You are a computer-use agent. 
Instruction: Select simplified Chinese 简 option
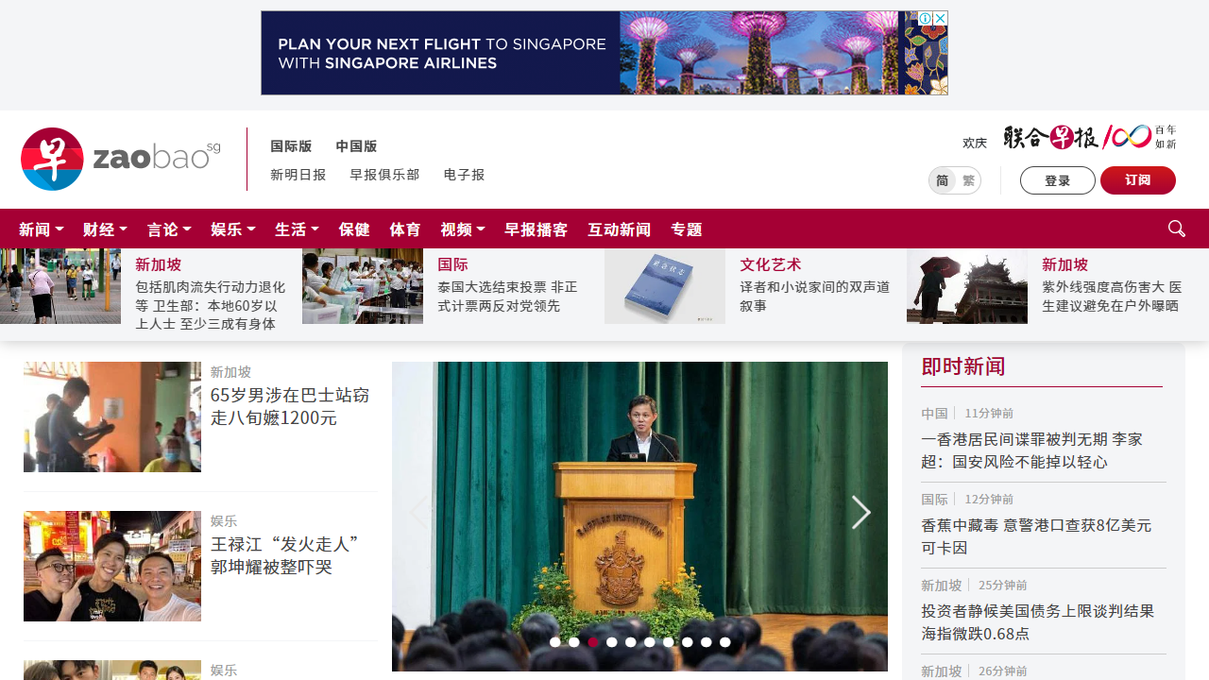coord(942,180)
